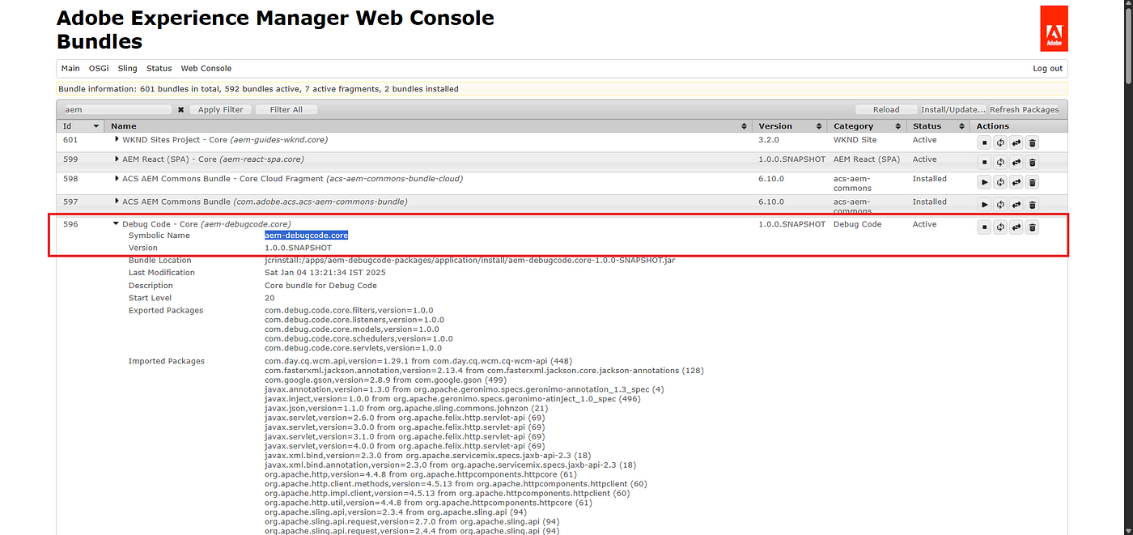Sort bundles by Name column
1133x535 pixels.
point(429,126)
